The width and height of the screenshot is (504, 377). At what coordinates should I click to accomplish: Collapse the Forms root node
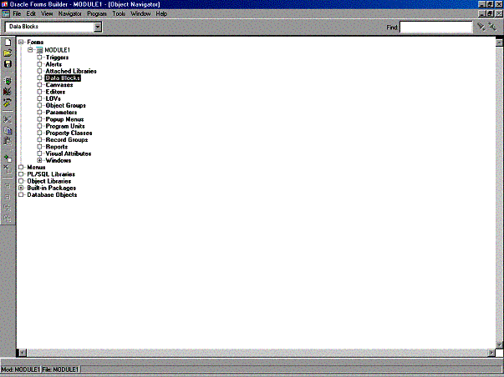[x=21, y=42]
